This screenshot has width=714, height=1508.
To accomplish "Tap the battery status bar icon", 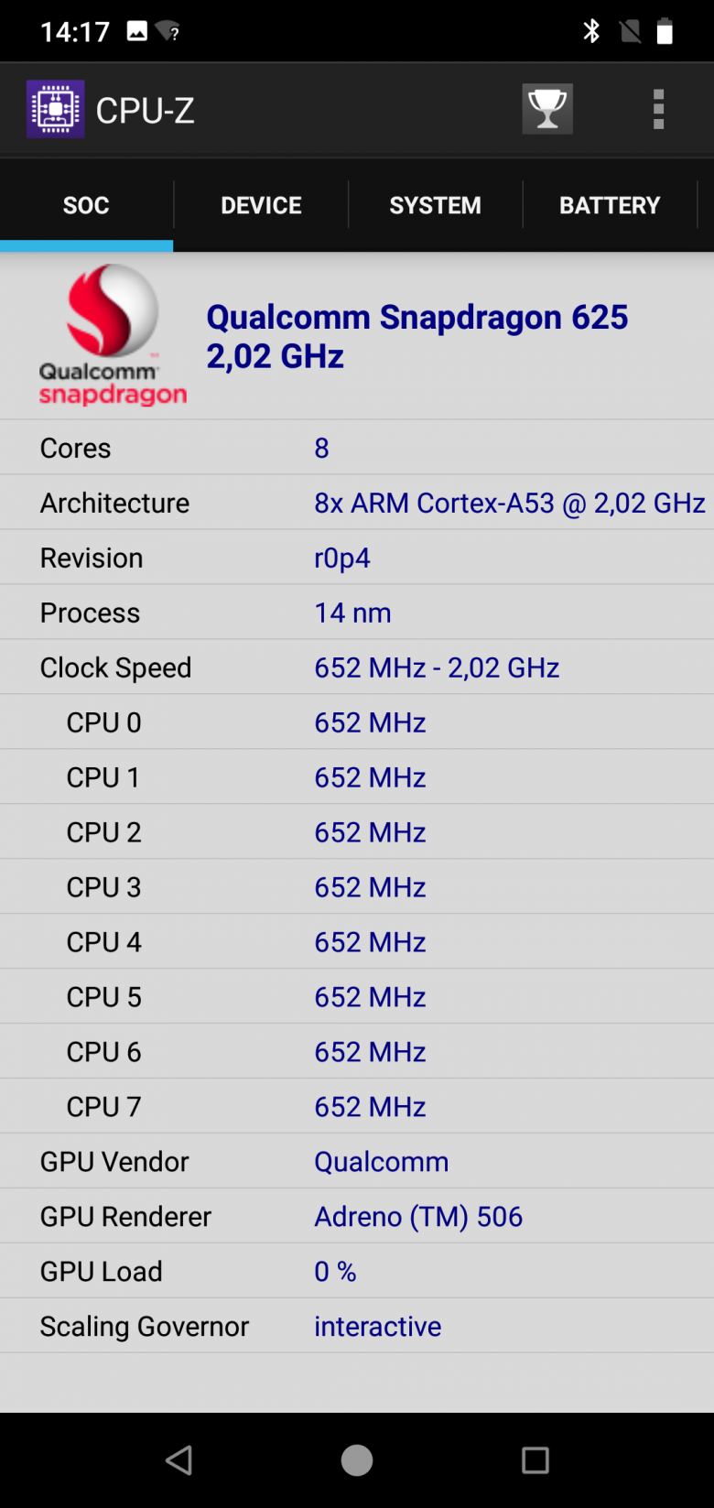I will coord(665,32).
